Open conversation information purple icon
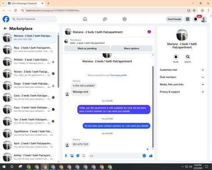This screenshot has height=170, width=212. tap(149, 32)
